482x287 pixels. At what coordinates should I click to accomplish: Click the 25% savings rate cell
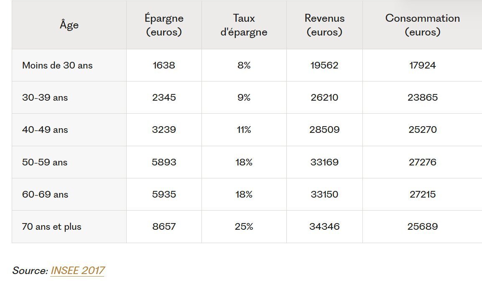click(244, 226)
